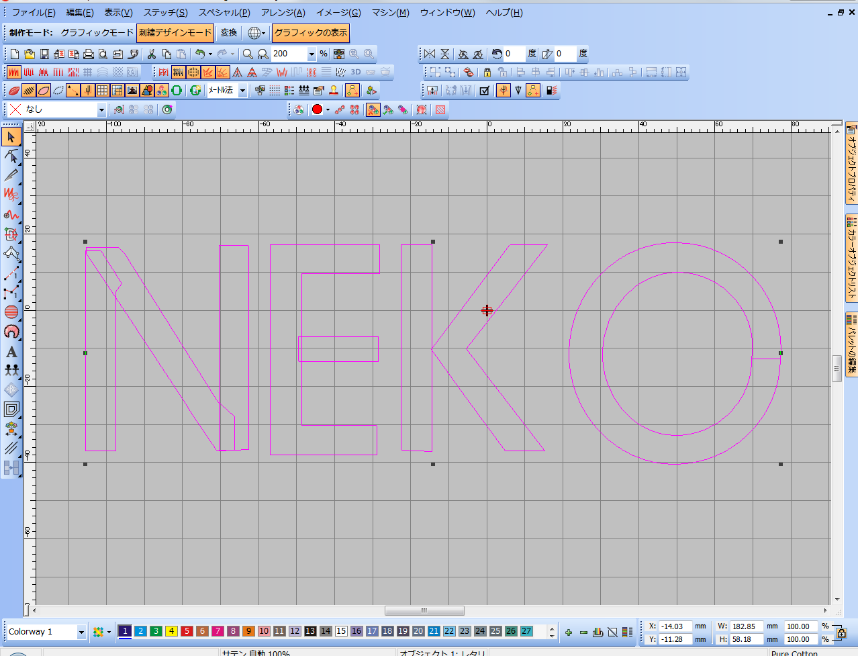
Task: Add a color with the green plus
Action: tap(569, 632)
